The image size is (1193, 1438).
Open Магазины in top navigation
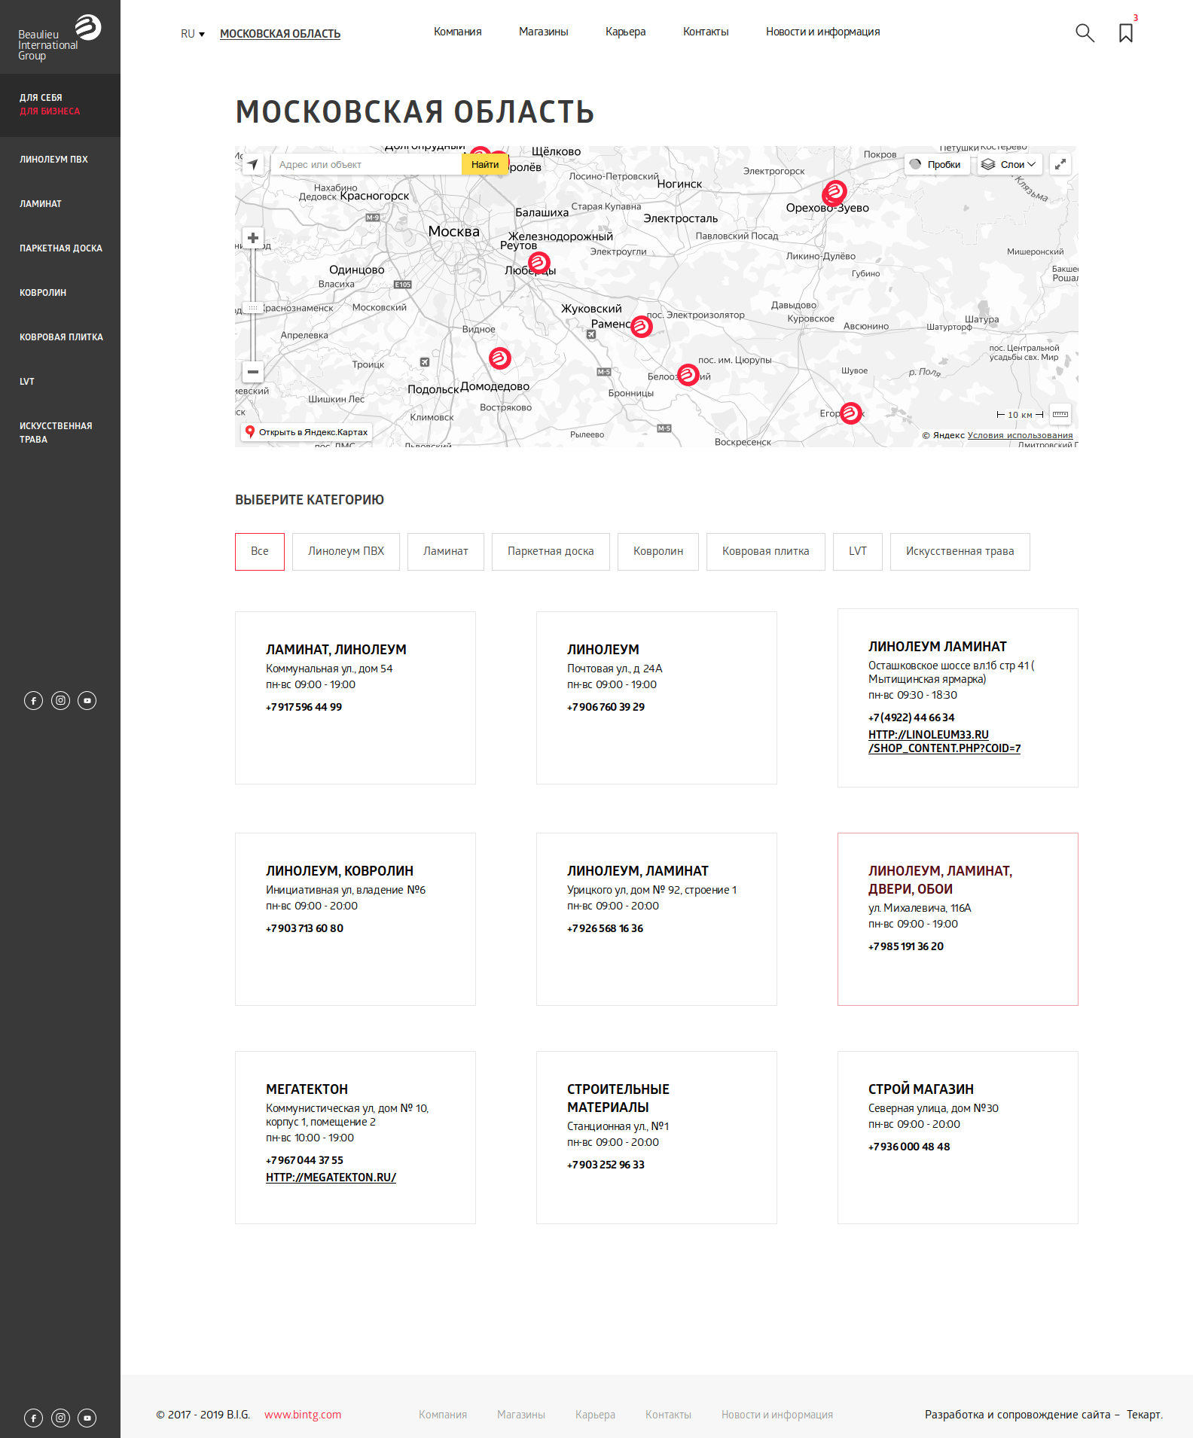(544, 32)
